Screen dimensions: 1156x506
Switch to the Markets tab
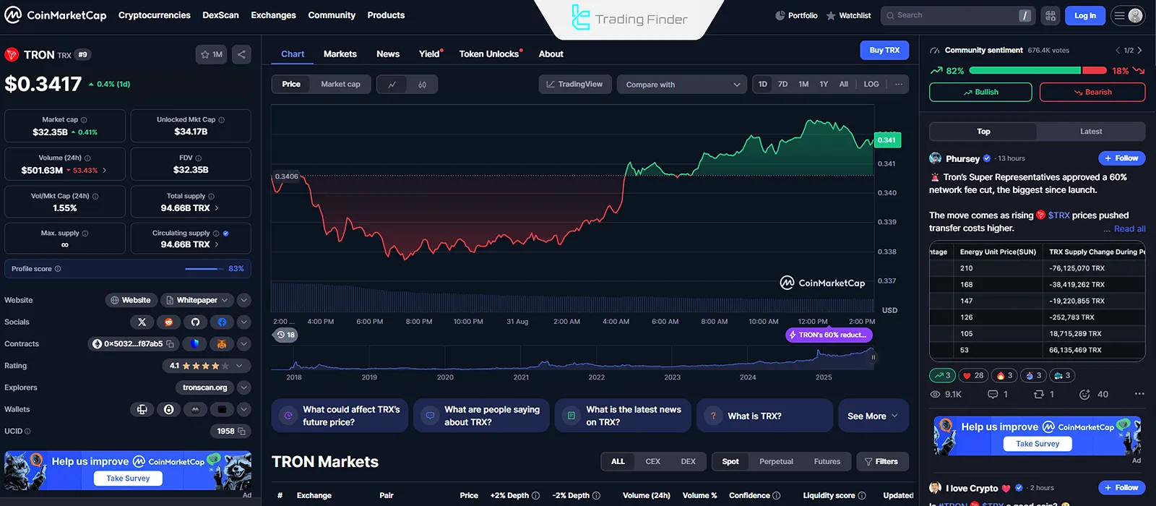(x=340, y=53)
